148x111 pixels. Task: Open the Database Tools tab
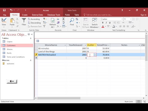(x=54, y=15)
